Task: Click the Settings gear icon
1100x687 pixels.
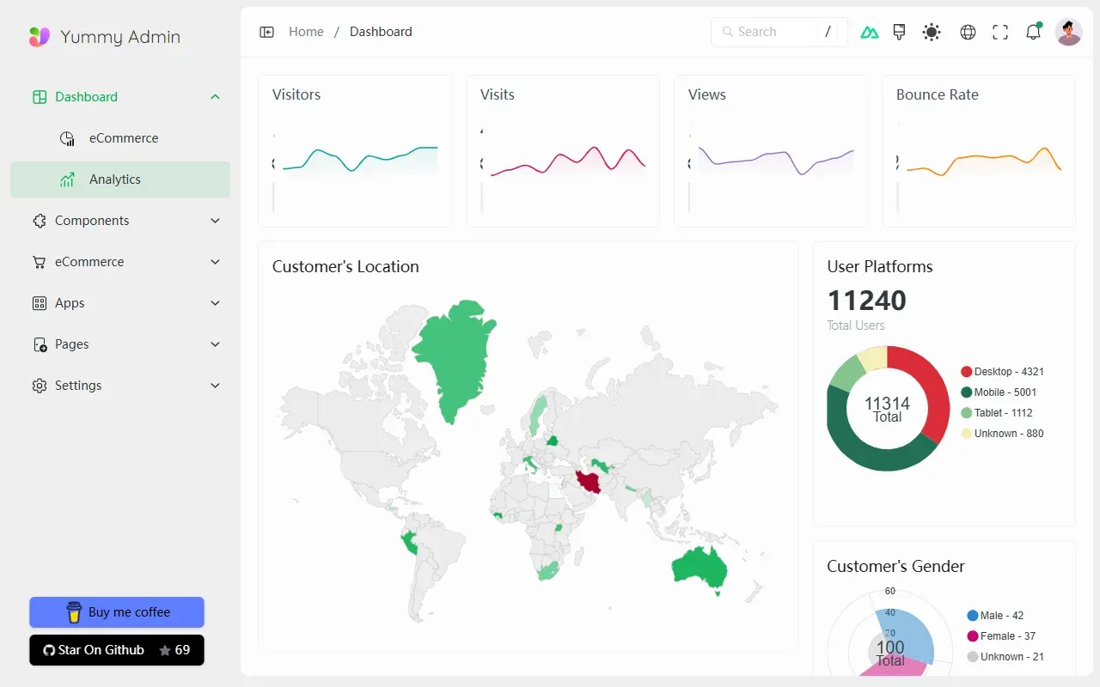Action: (40, 386)
